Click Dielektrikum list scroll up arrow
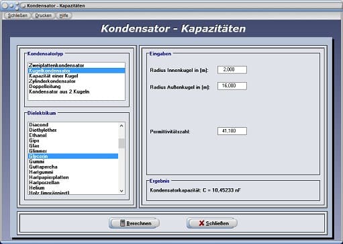This screenshot has height=244, width=343. click(x=121, y=126)
